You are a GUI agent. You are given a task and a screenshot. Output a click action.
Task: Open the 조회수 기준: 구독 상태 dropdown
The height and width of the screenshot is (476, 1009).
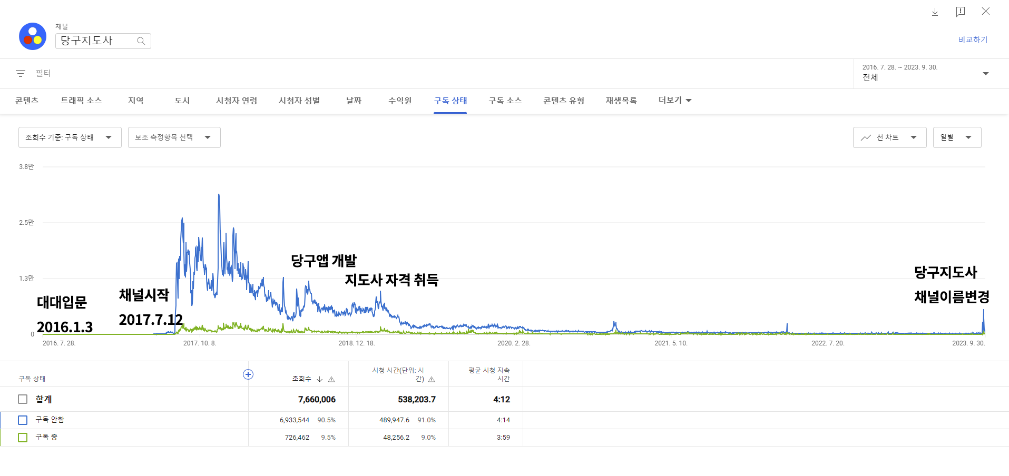[x=70, y=137]
